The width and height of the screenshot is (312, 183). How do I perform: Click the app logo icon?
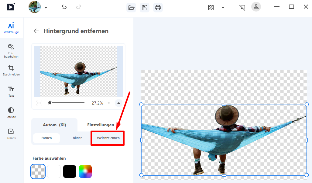click(x=11, y=7)
